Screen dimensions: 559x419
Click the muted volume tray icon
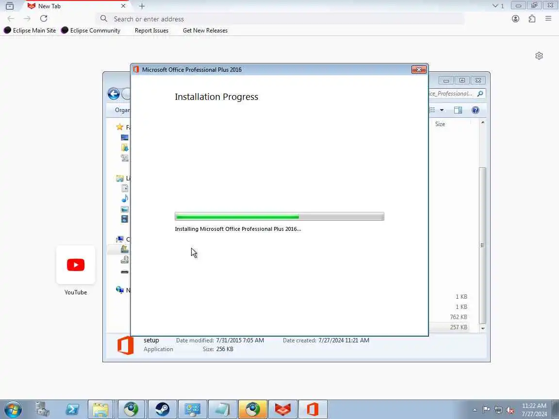click(x=510, y=410)
